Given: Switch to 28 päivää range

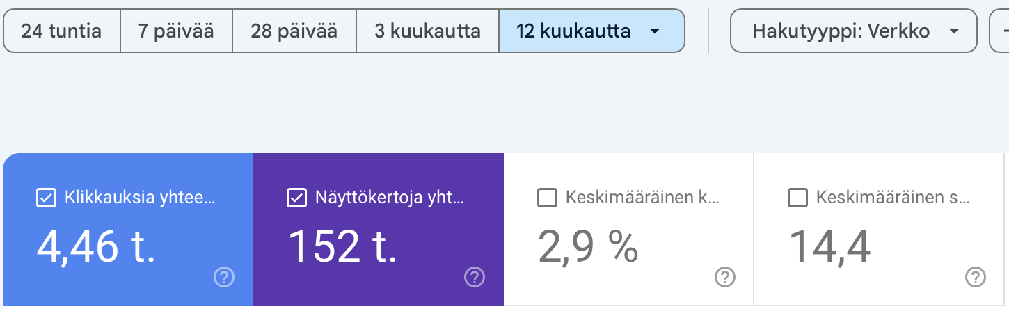Looking at the screenshot, I should (294, 31).
